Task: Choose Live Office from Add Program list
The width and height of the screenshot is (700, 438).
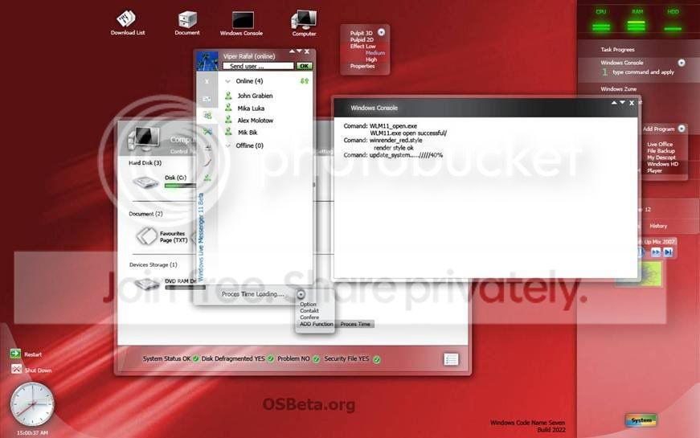Action: 660,144
